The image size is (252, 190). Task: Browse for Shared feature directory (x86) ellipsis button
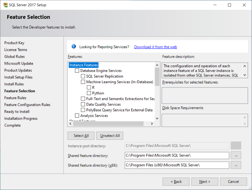(236, 165)
